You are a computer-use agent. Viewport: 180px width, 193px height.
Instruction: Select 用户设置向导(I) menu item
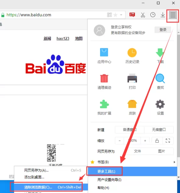click(x=132, y=180)
